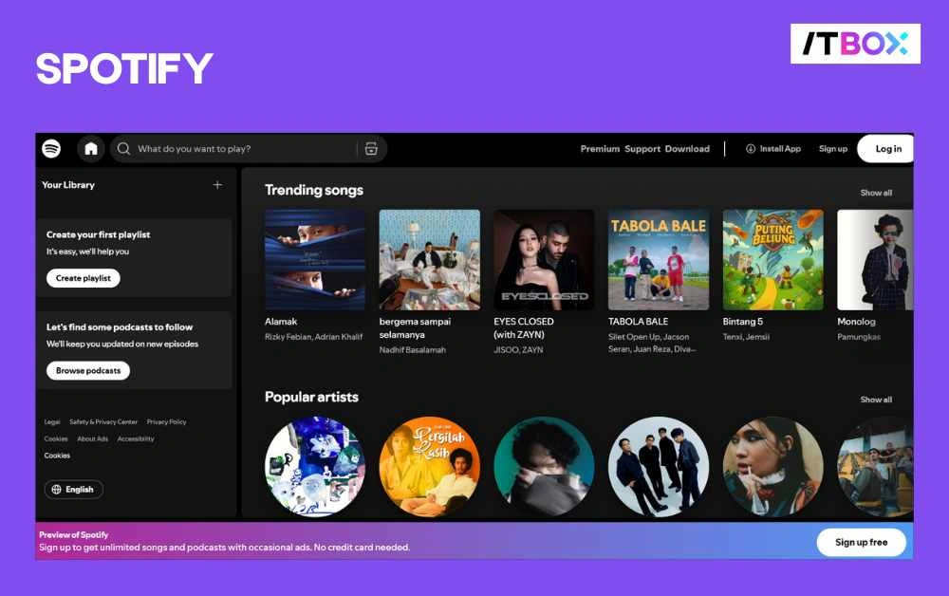
Task: Click the Browse podcasts button
Action: pos(88,370)
